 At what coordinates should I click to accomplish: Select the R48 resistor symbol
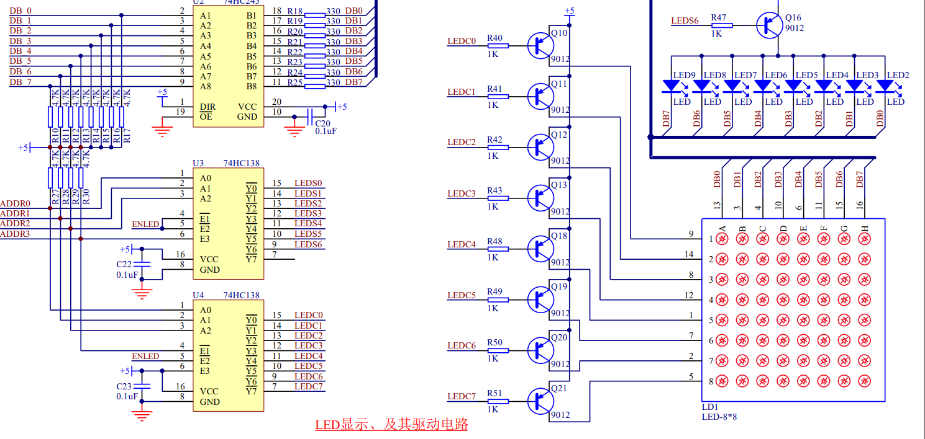tap(498, 249)
